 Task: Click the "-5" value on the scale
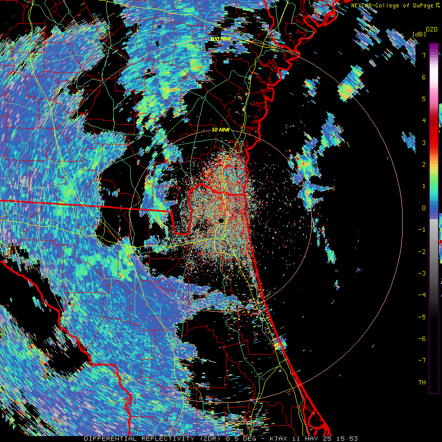click(422, 317)
